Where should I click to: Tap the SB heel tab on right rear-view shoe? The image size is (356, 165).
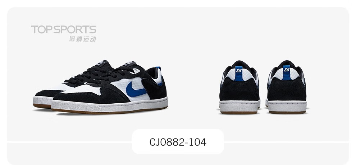point(287,73)
